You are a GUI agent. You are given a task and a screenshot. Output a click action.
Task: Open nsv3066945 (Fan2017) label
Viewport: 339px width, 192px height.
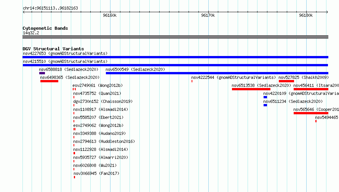point(96,173)
